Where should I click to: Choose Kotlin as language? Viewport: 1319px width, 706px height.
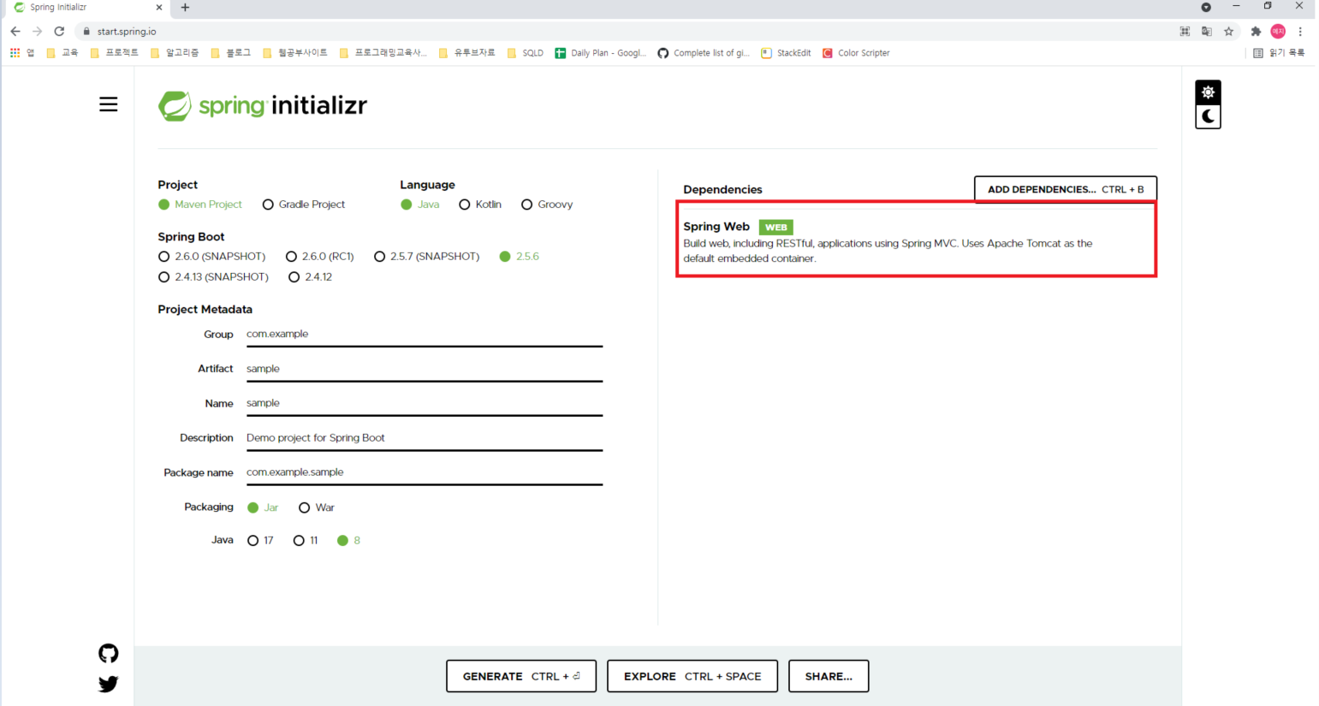click(x=480, y=205)
